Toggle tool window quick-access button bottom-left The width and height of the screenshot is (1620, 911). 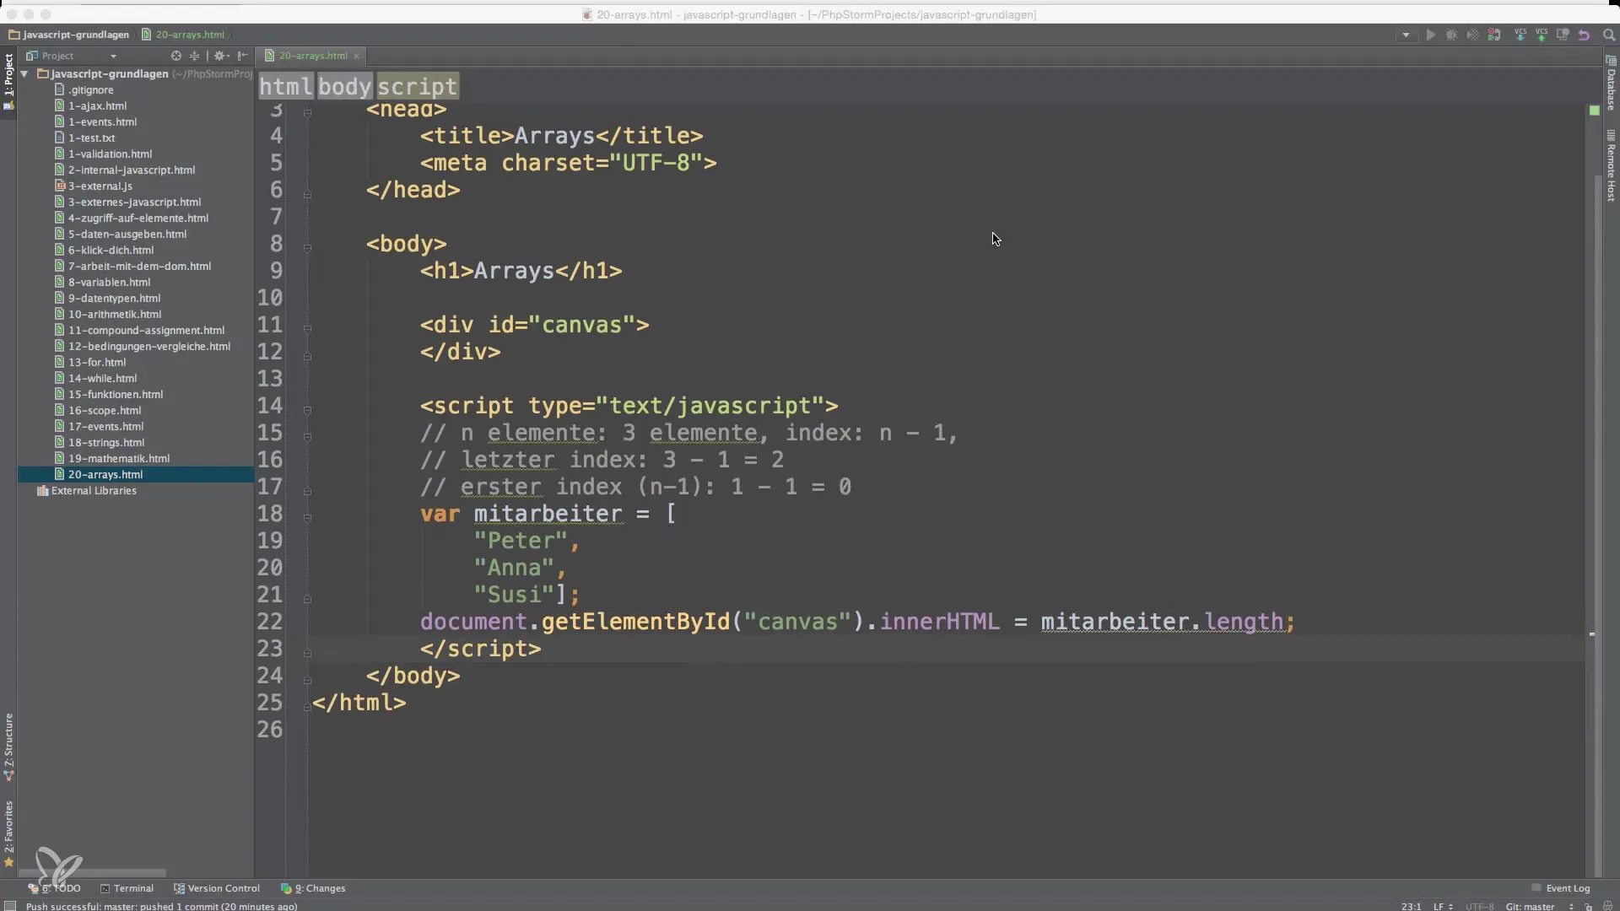pos(10,906)
